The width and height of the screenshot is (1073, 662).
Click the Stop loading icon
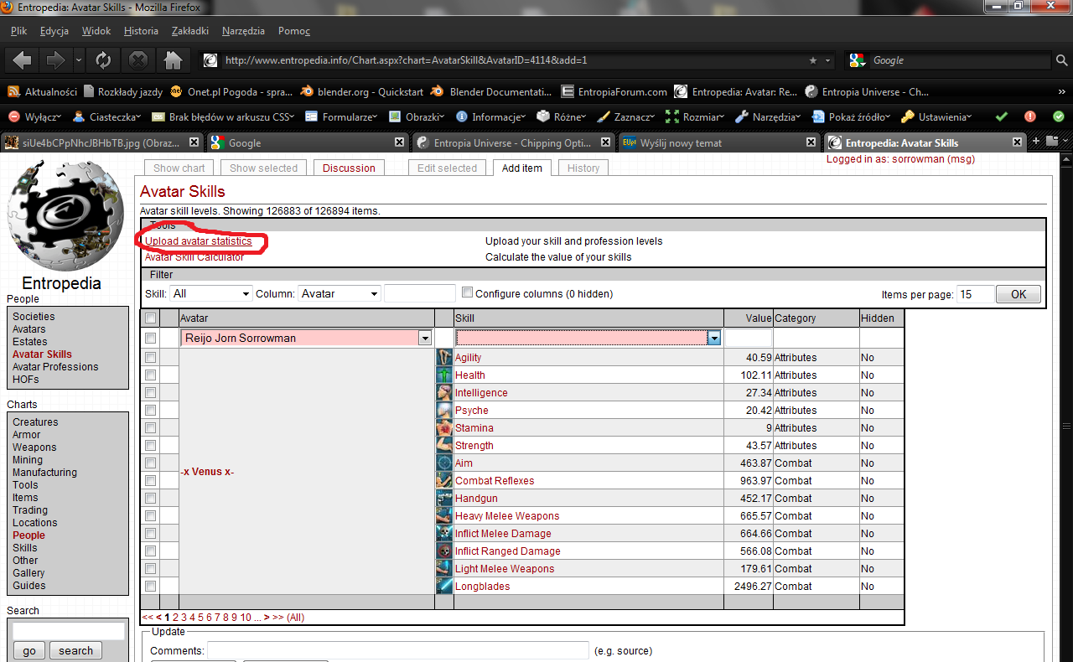coord(138,60)
